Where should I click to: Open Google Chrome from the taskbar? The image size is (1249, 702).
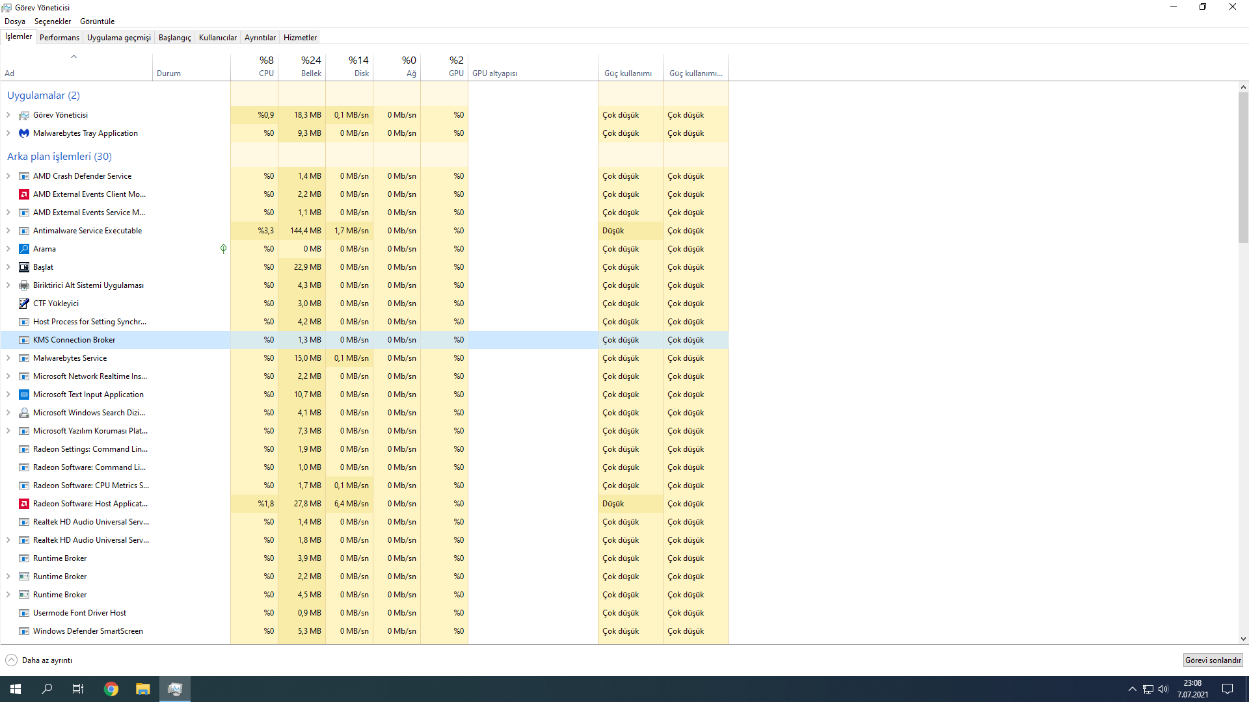point(111,689)
